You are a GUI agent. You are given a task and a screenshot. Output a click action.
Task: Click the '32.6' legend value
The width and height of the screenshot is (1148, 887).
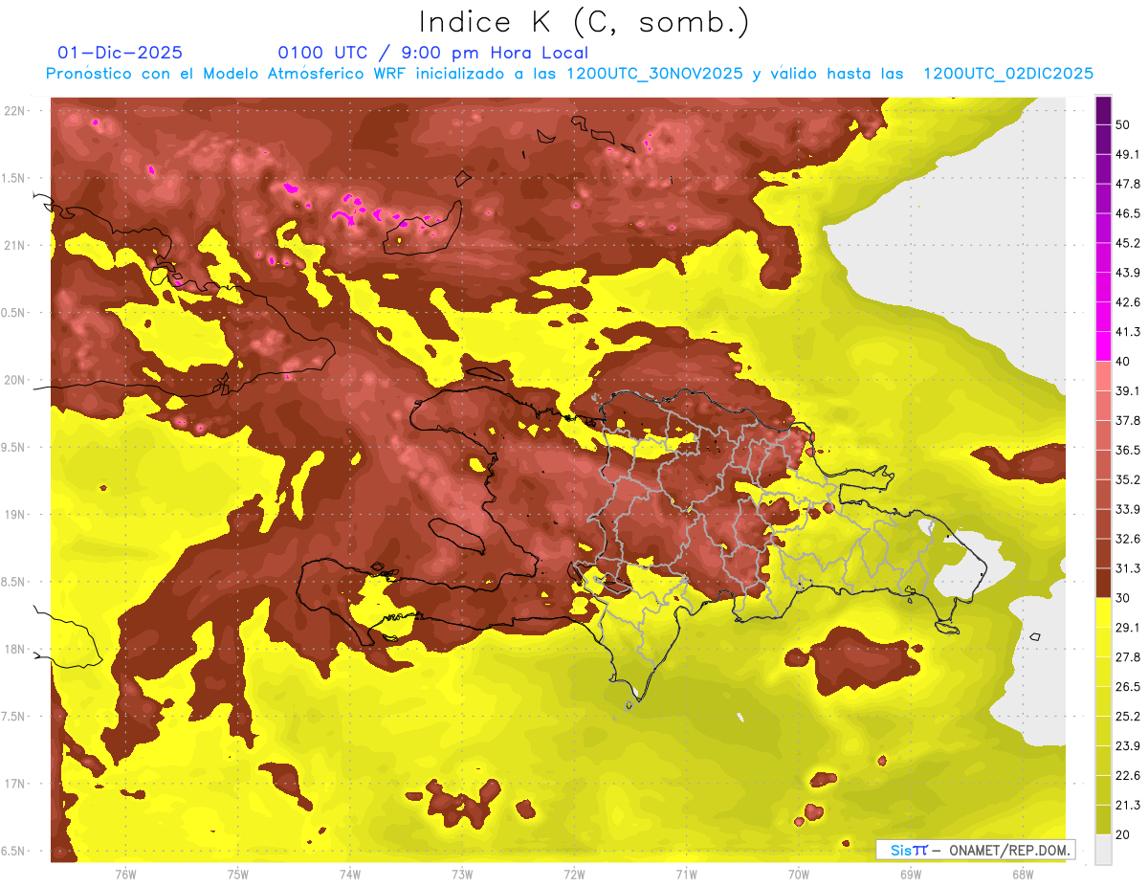(1128, 539)
